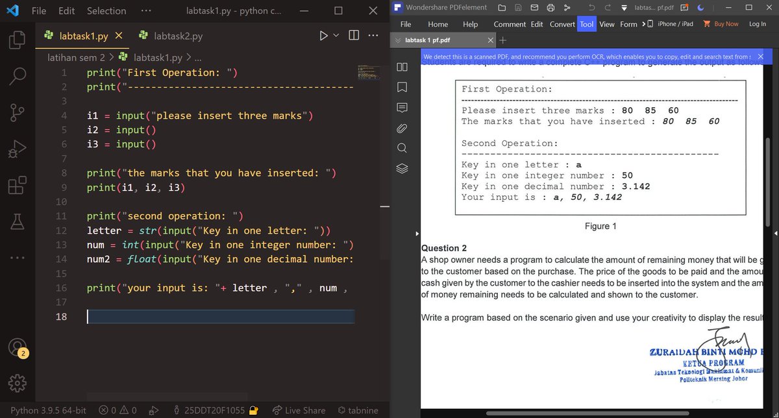
Task: Switch to labtask2.py tab
Action: click(x=171, y=36)
